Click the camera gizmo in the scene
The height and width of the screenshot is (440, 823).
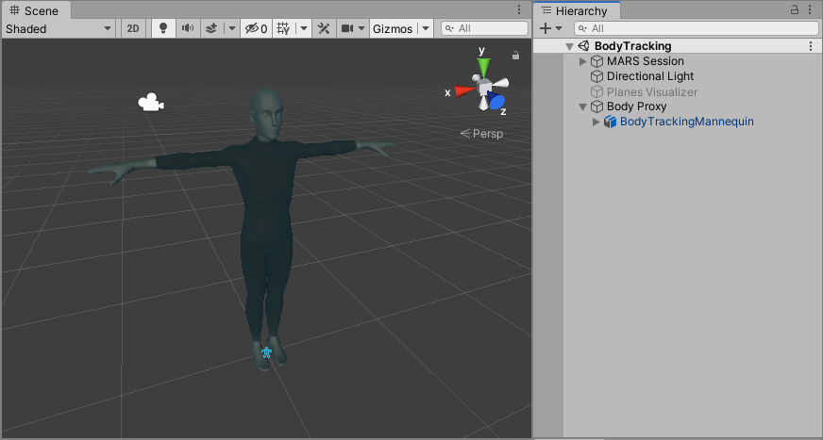(x=149, y=103)
